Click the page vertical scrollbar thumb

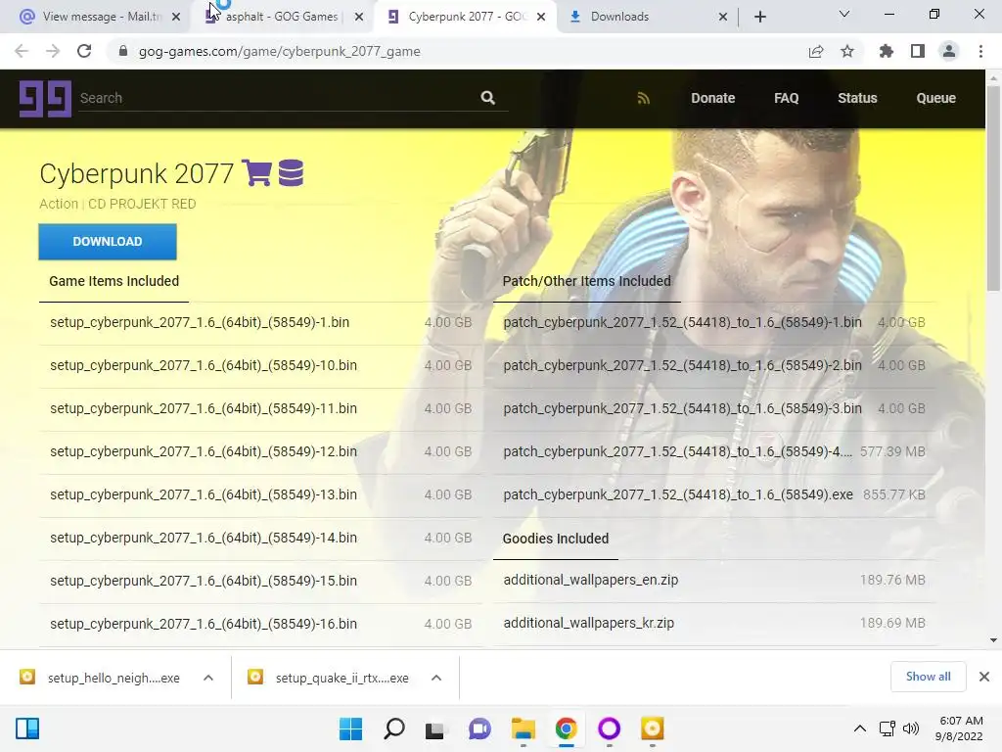click(x=993, y=189)
